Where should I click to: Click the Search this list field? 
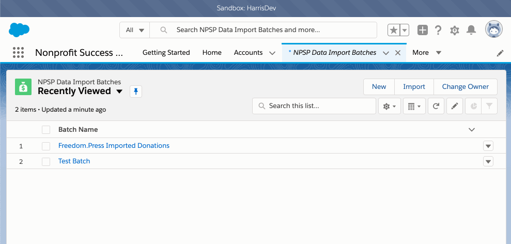point(314,106)
